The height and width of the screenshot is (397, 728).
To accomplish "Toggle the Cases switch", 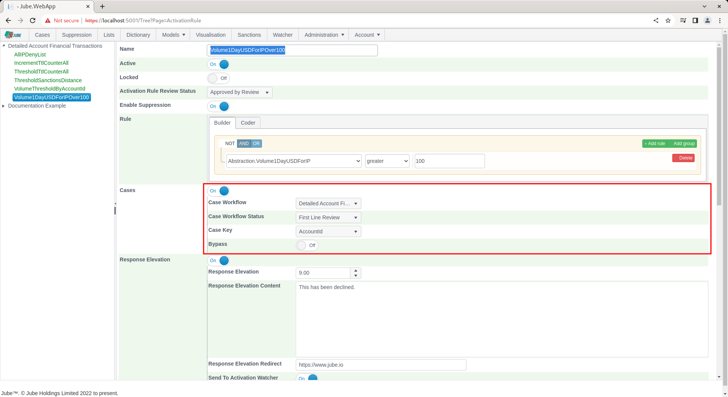I will click(218, 191).
